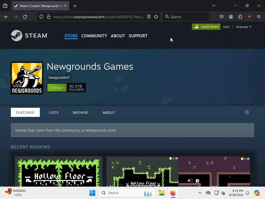Image resolution: width=265 pixels, height=199 pixels.
Task: Click the Newgrounds tank avatar image
Action: click(27, 78)
